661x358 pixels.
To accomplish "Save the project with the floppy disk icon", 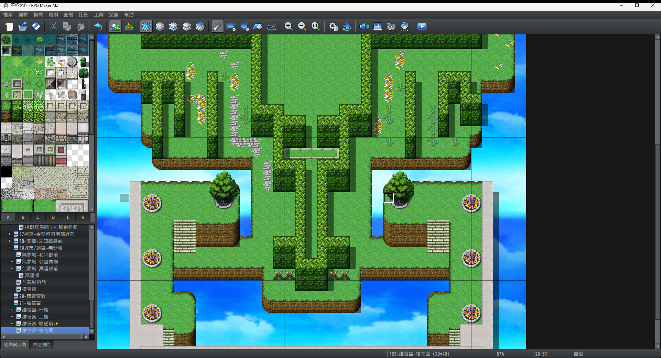I will coord(36,26).
